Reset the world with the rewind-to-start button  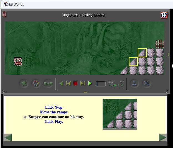click(x=68, y=83)
